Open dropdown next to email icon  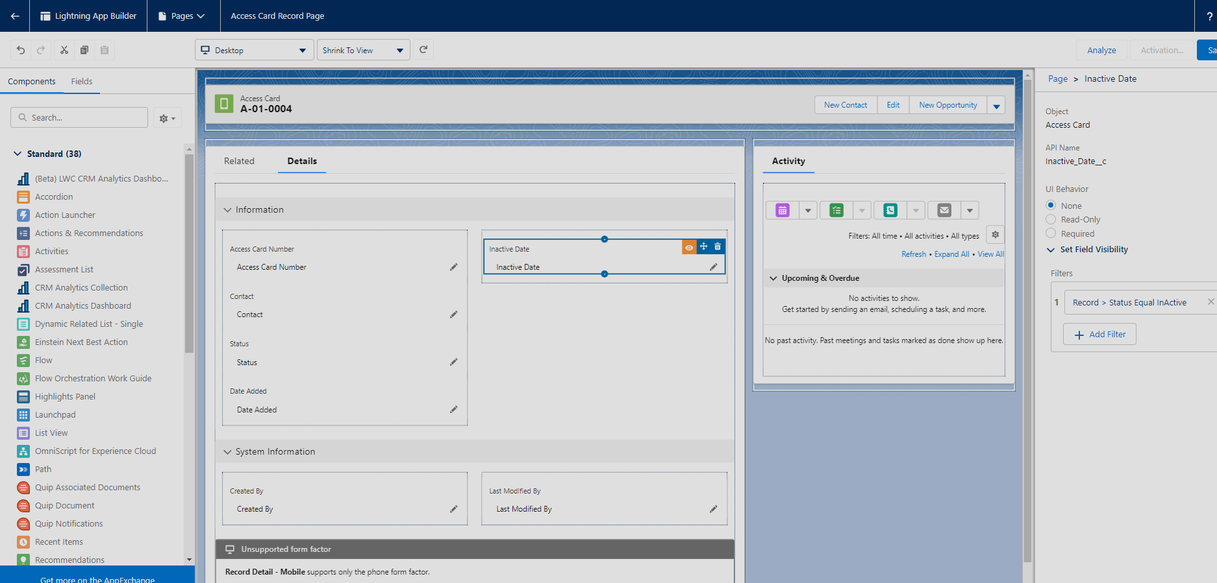click(x=970, y=210)
